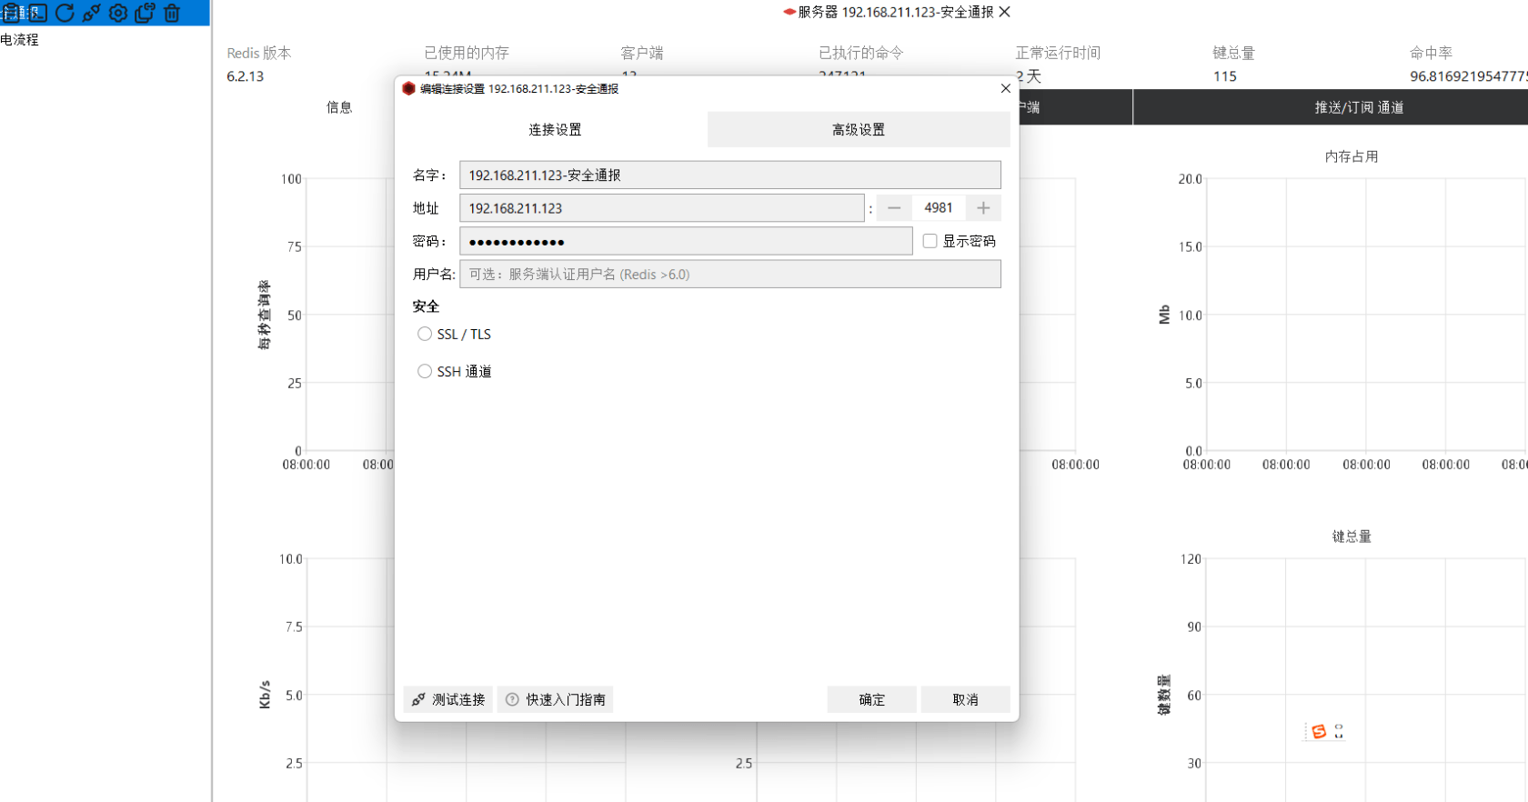Close the edit connection settings dialog
This screenshot has width=1528, height=802.
(x=1005, y=88)
